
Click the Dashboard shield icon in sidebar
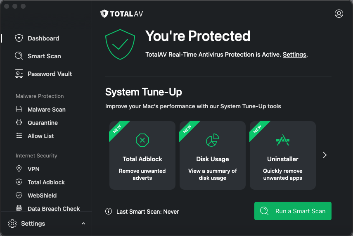coord(19,38)
